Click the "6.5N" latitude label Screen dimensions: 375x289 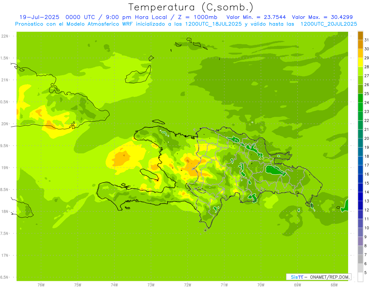tap(5, 277)
